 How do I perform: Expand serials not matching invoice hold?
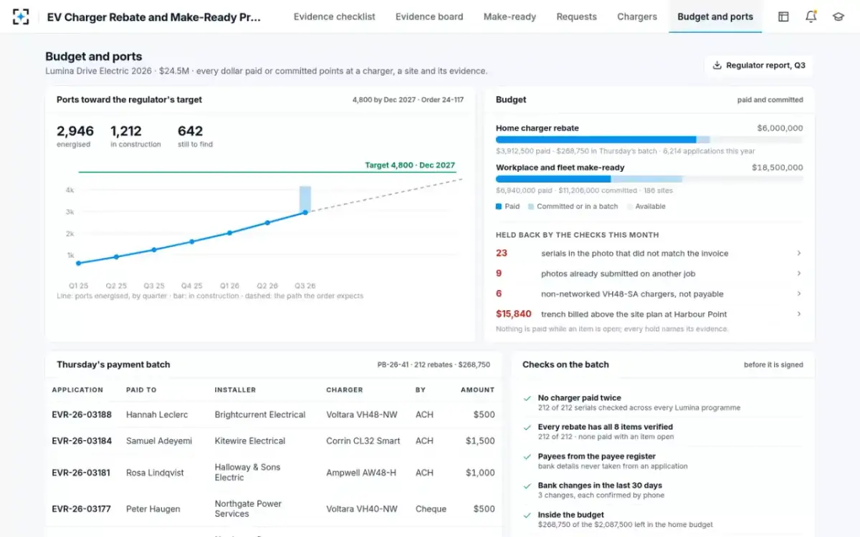coord(799,253)
